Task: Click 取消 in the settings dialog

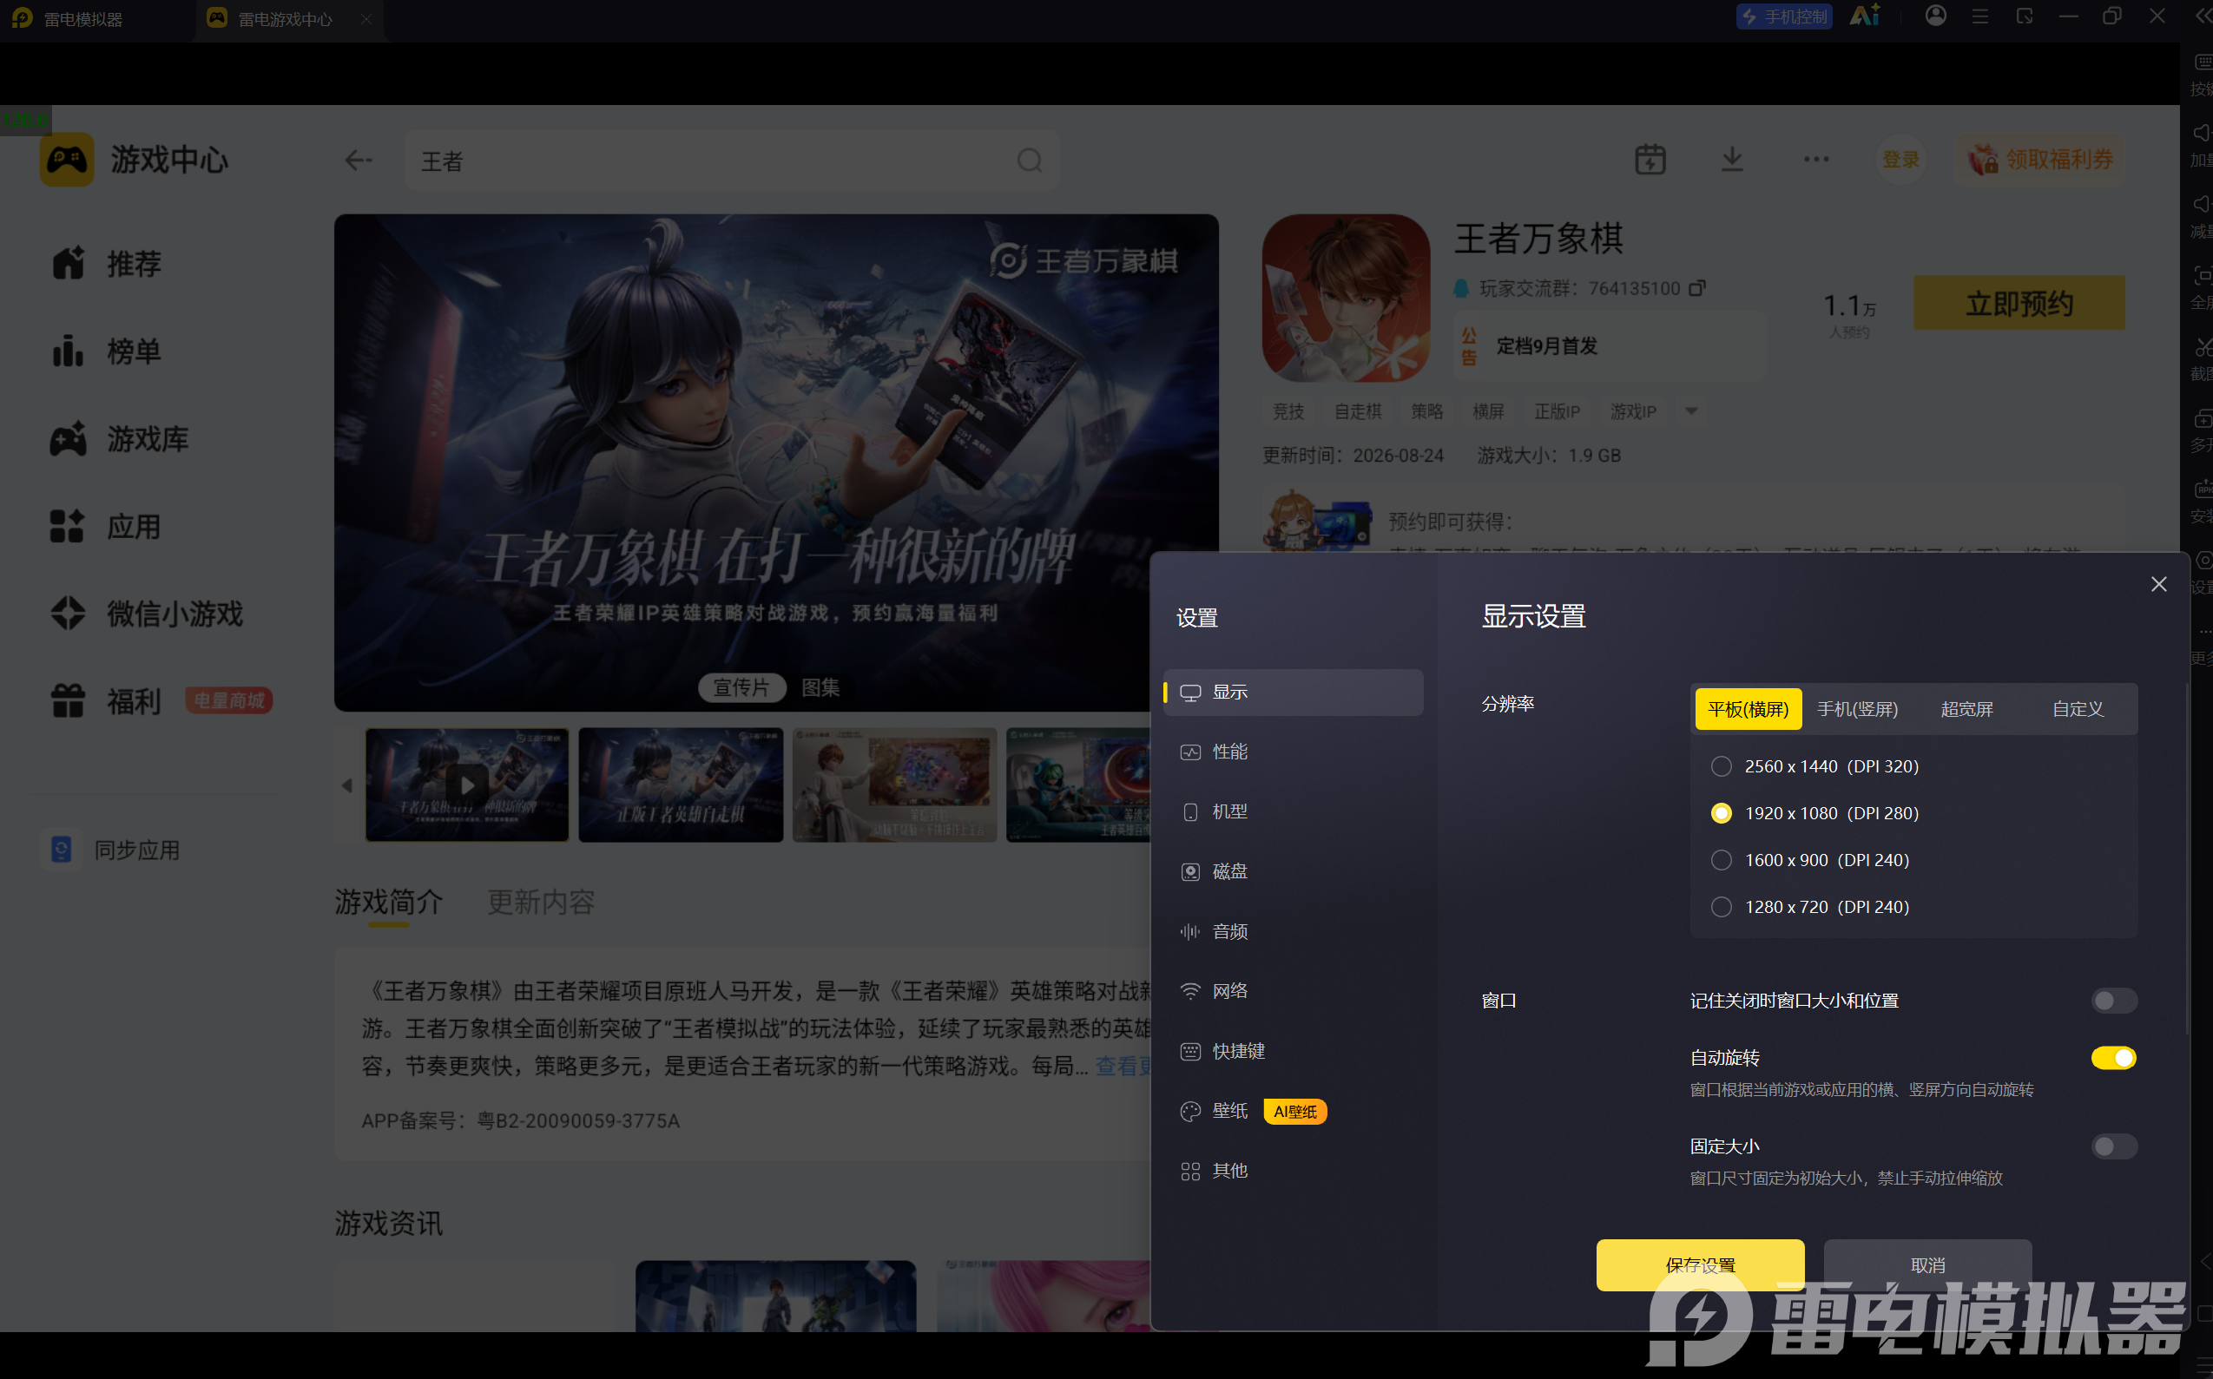Action: click(1927, 1265)
